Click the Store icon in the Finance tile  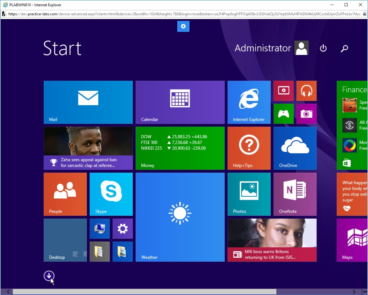[347, 163]
